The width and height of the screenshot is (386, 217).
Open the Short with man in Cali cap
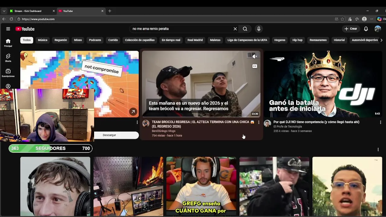pyautogui.click(x=274, y=186)
